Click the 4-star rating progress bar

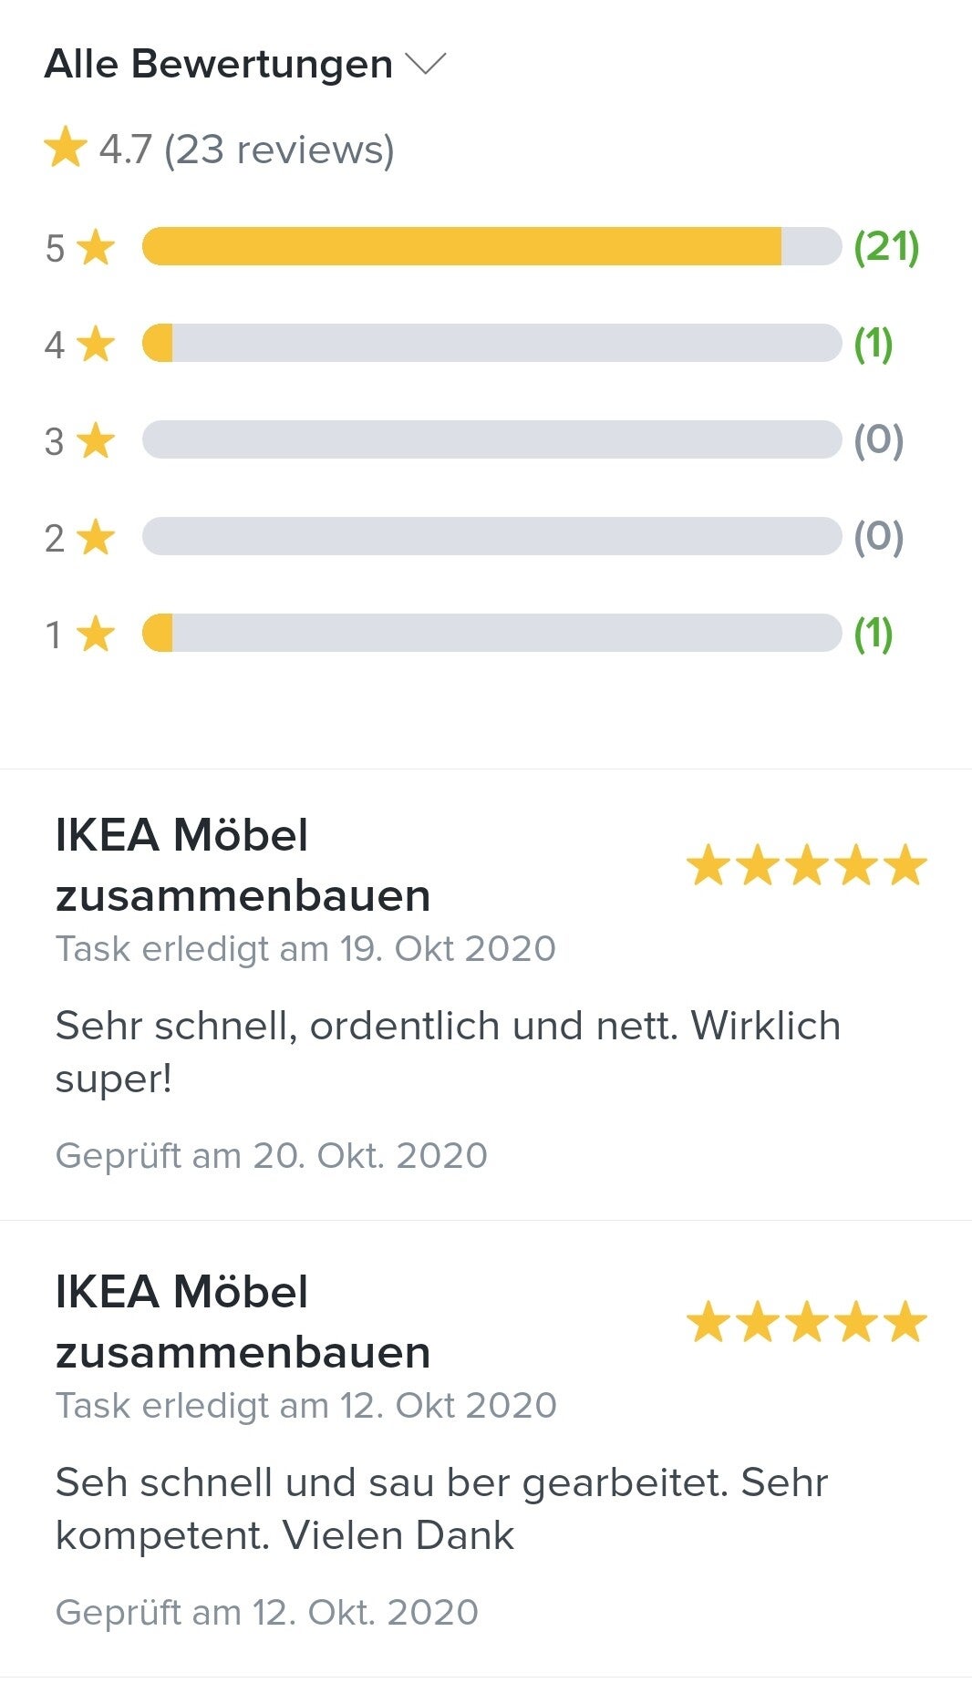pyautogui.click(x=491, y=344)
